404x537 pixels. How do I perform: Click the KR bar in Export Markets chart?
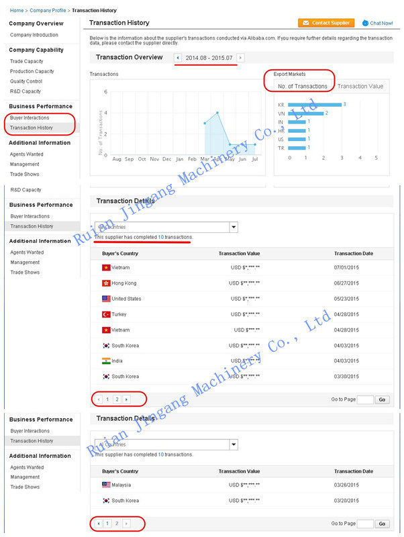(315, 105)
